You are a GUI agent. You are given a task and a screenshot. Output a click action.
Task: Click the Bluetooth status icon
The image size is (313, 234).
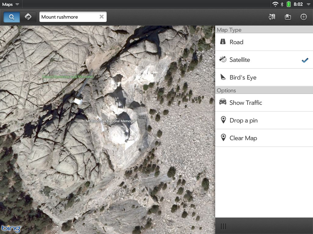(282, 4)
